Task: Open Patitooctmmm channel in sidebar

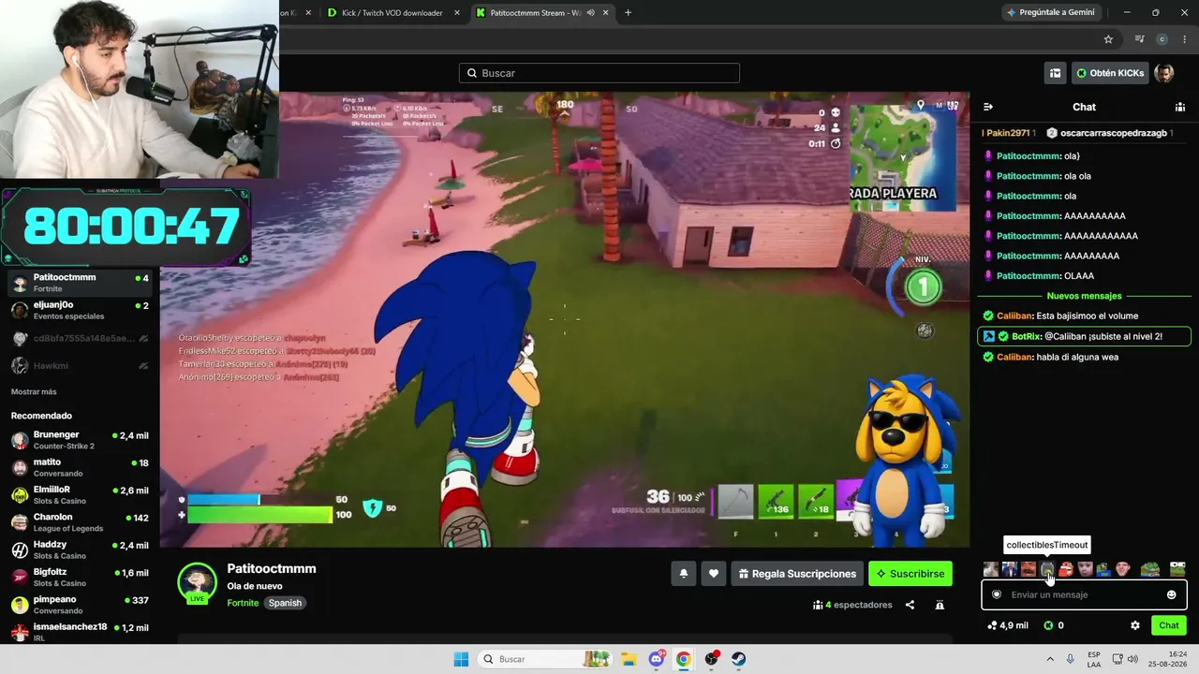Action: click(80, 283)
